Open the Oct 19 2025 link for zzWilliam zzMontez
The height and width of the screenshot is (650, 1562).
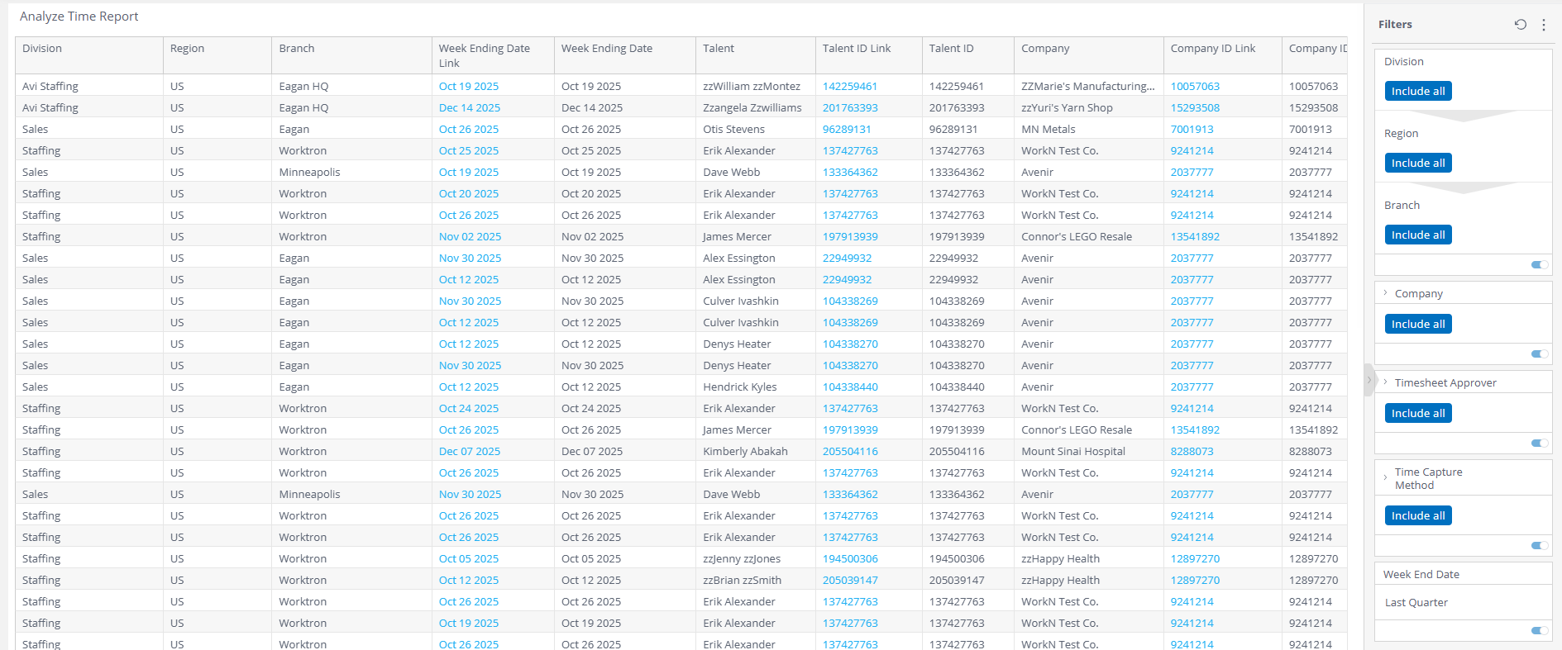click(x=469, y=86)
